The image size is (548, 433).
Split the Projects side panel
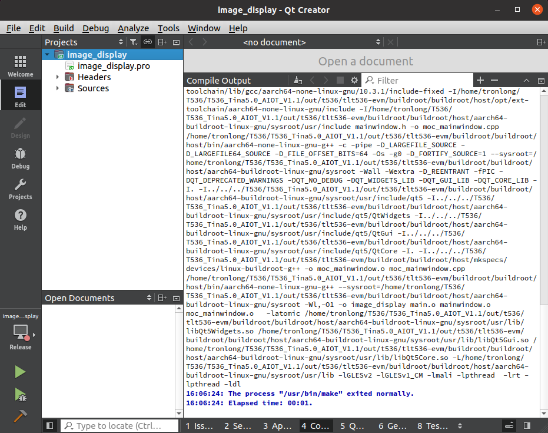pos(162,42)
